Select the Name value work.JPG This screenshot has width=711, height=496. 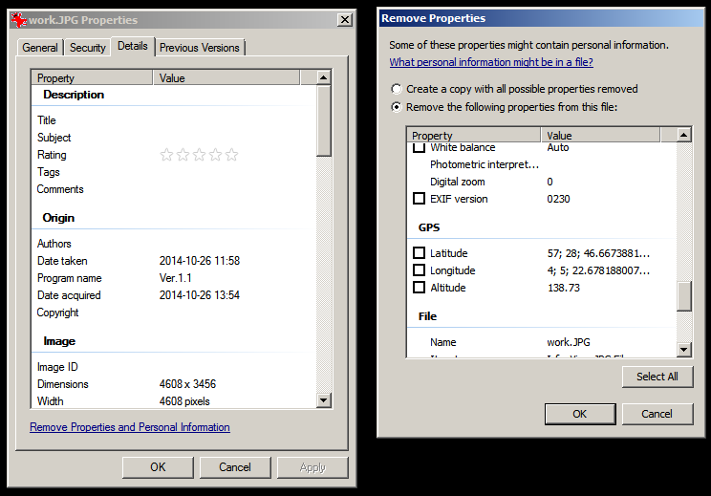point(569,342)
